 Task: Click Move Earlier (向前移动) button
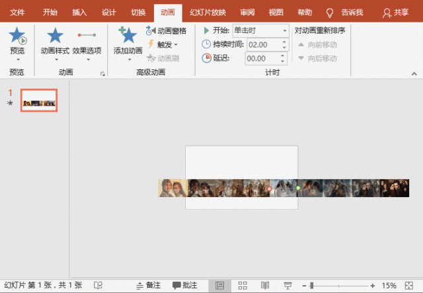pos(317,44)
